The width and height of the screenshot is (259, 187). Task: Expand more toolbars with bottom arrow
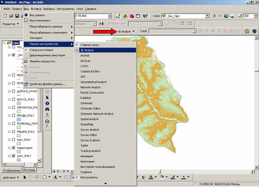[106, 183]
